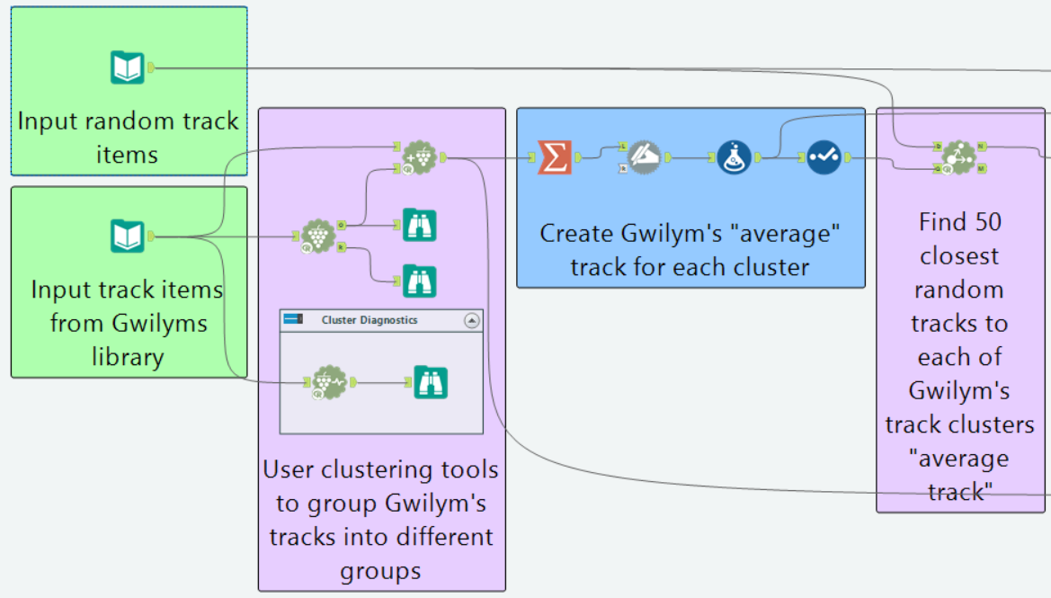This screenshot has width=1051, height=598.
Task: Select the N output anchor of Find Nearest Neighbors
Action: tap(982, 146)
